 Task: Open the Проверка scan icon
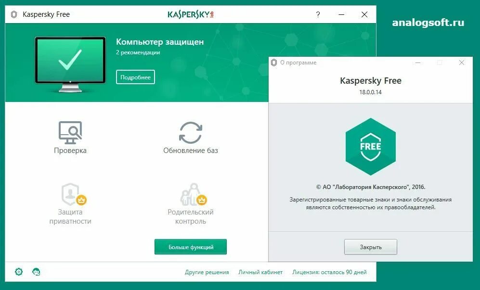(x=70, y=133)
